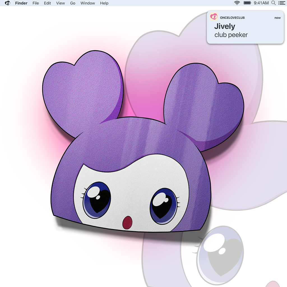287x287 pixels.
Task: Open the Finder menu
Action: pyautogui.click(x=22, y=3)
